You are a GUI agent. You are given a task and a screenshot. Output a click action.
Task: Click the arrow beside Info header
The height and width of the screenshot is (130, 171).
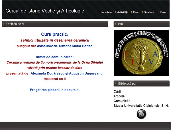tap(116, 24)
